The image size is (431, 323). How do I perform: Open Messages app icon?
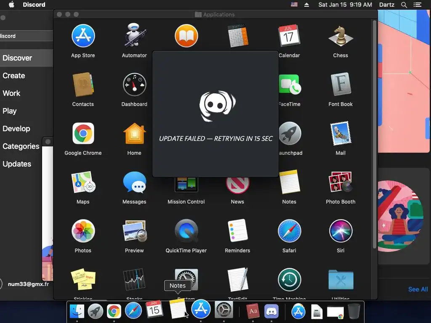[134, 182]
